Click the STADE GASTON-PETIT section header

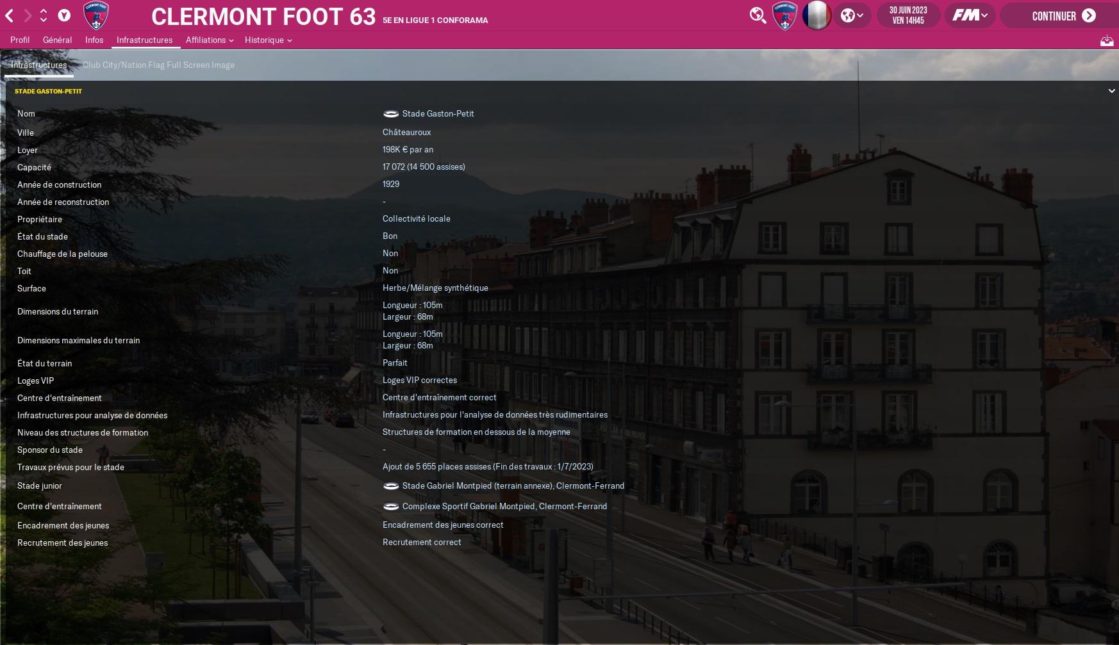[x=48, y=91]
